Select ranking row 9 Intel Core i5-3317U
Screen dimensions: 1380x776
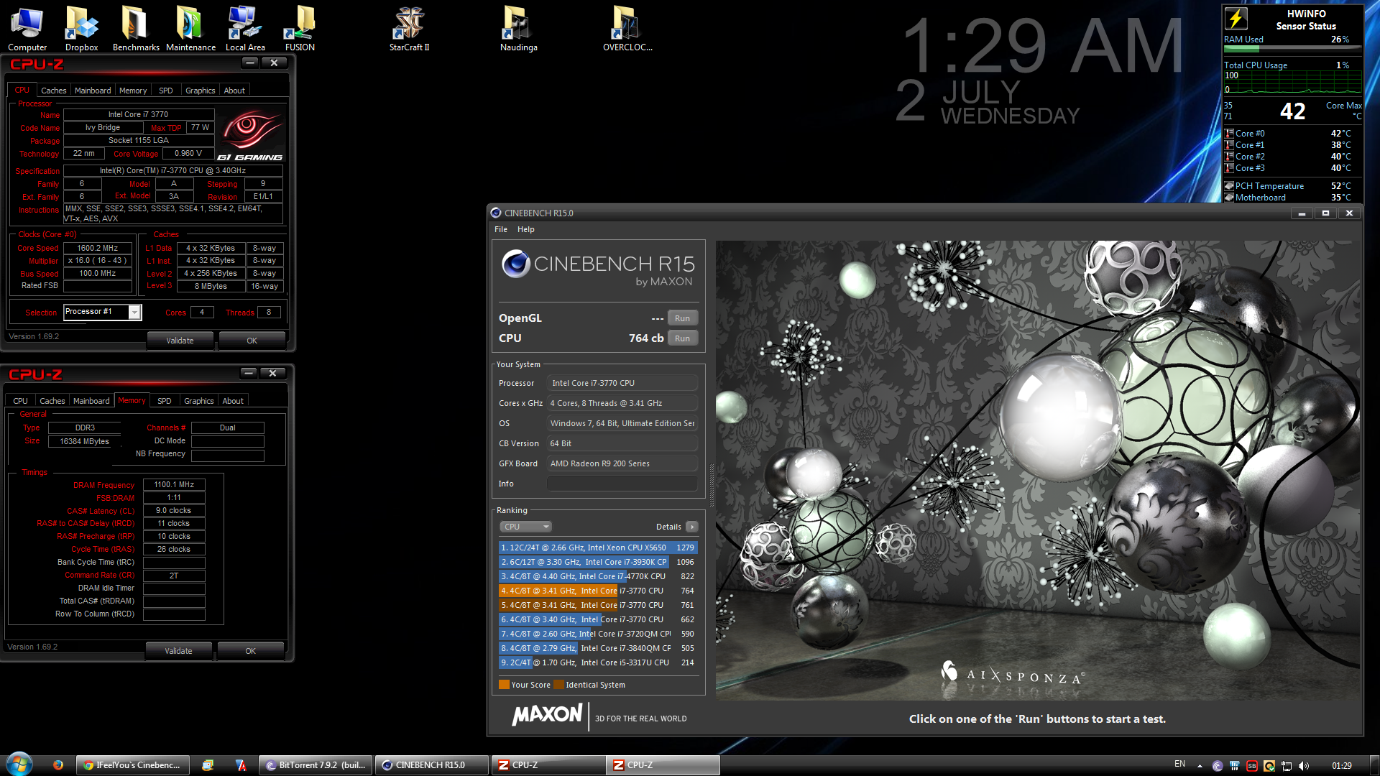coord(598,662)
